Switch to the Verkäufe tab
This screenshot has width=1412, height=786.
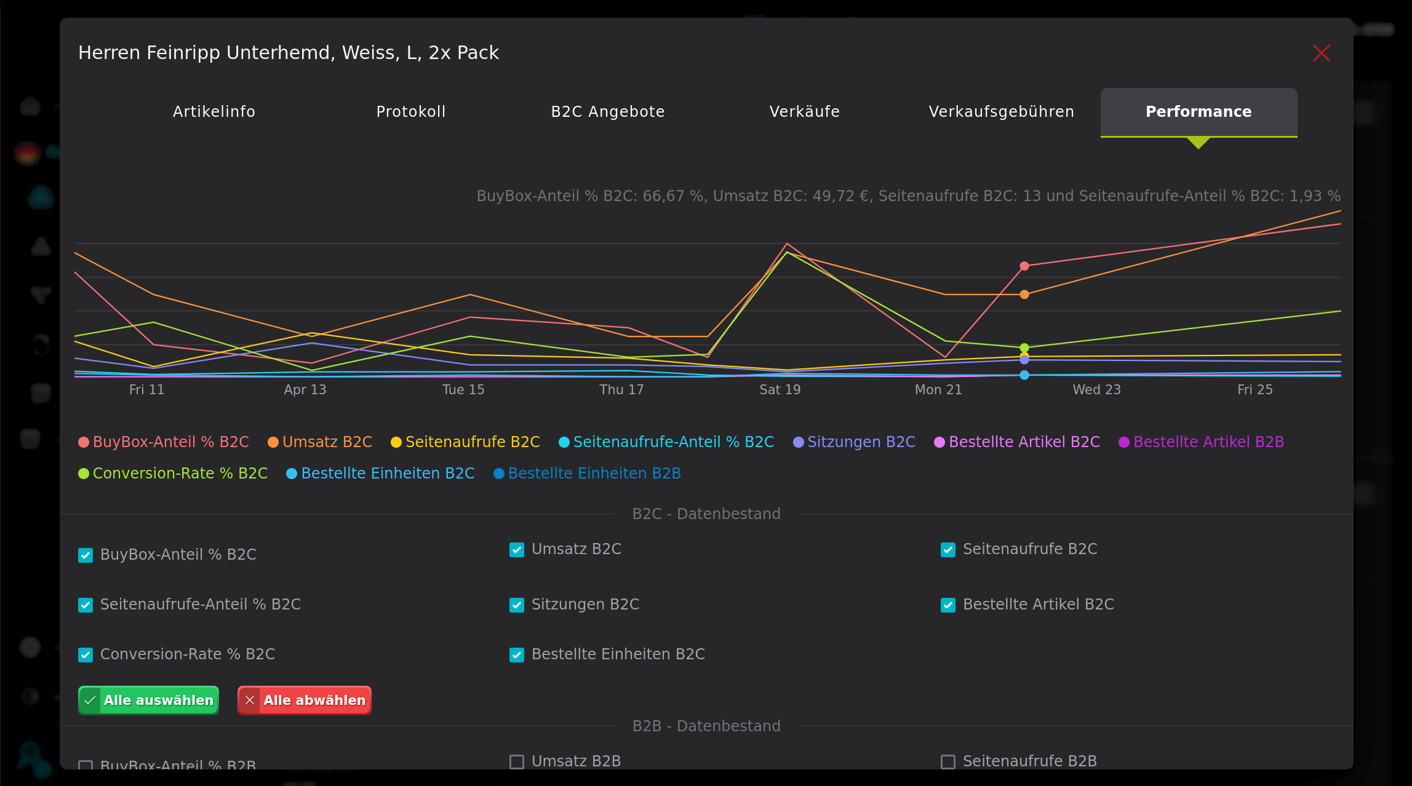pyautogui.click(x=805, y=111)
